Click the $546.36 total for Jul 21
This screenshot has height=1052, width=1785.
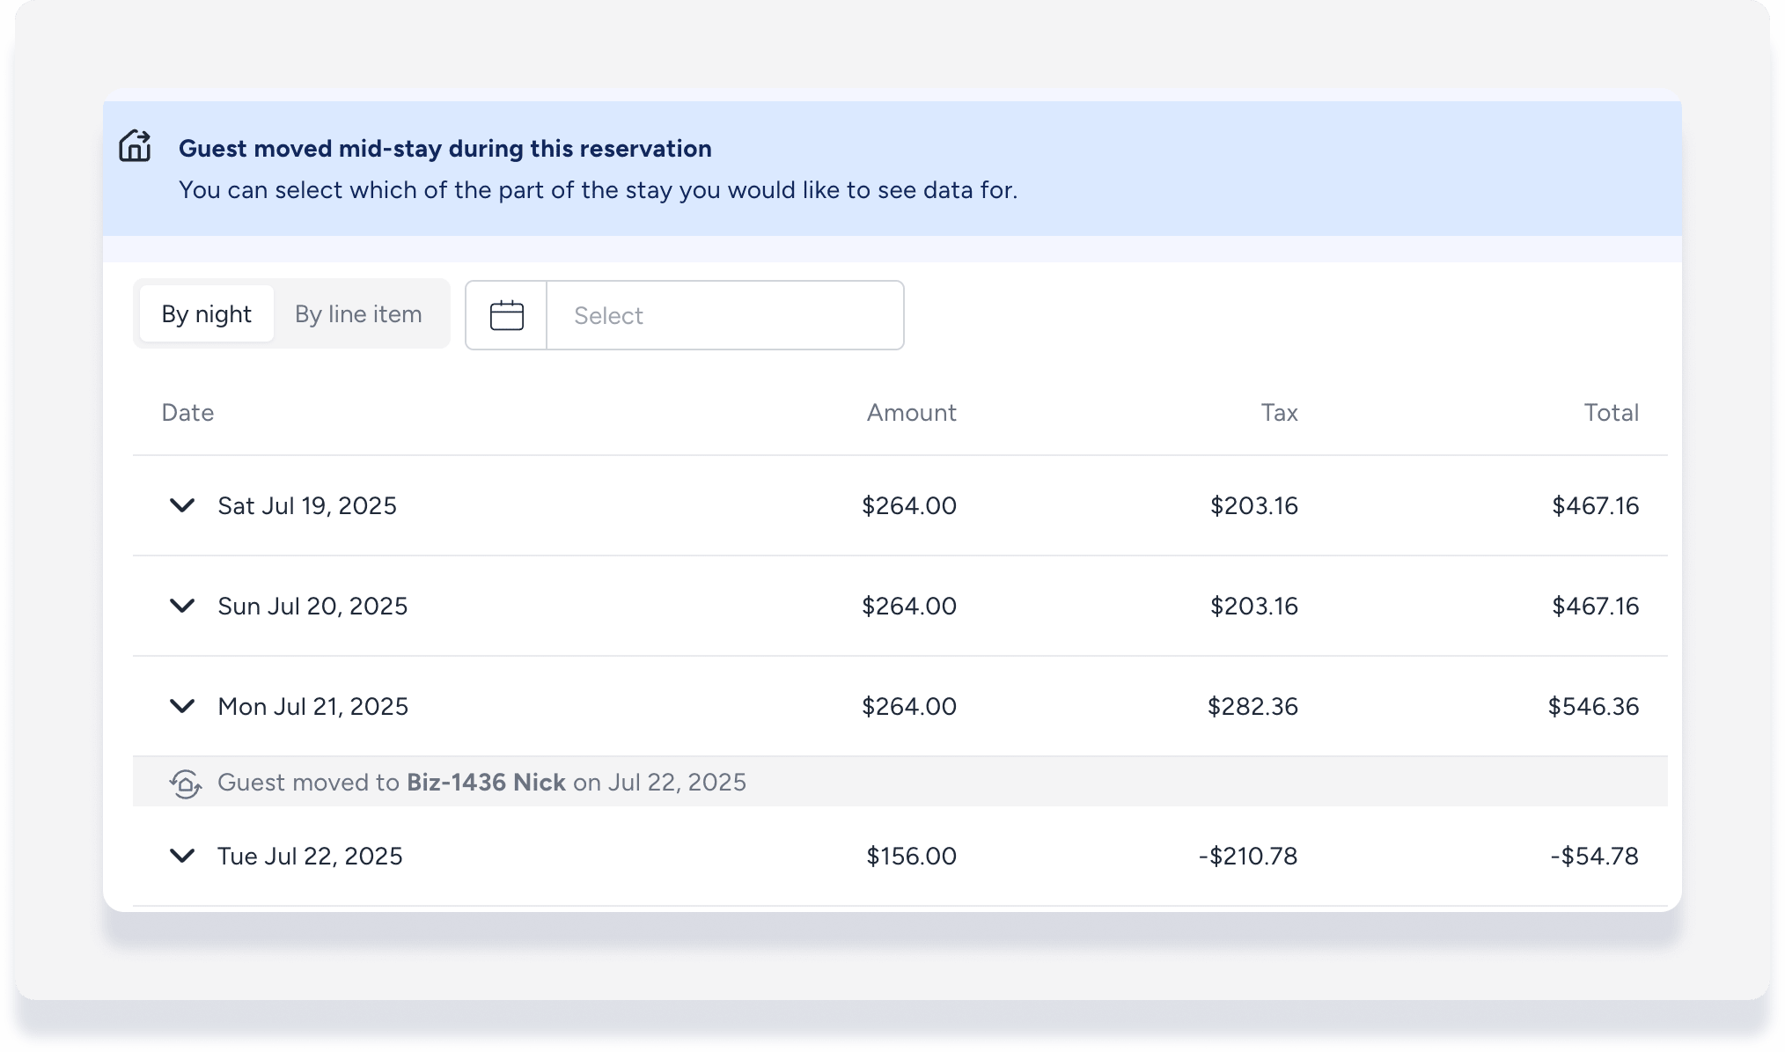[1593, 706]
